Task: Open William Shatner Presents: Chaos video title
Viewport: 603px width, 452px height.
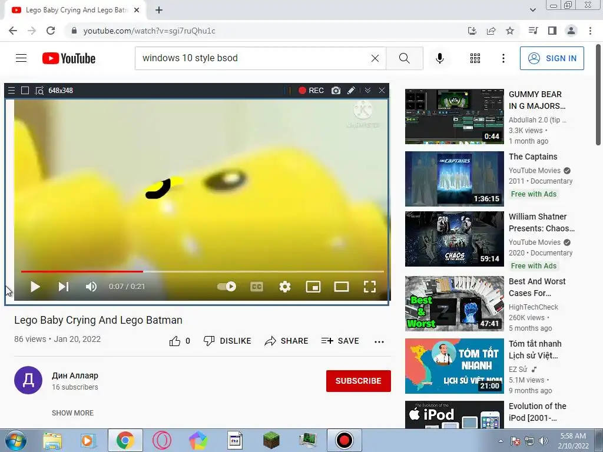Action: click(x=542, y=222)
